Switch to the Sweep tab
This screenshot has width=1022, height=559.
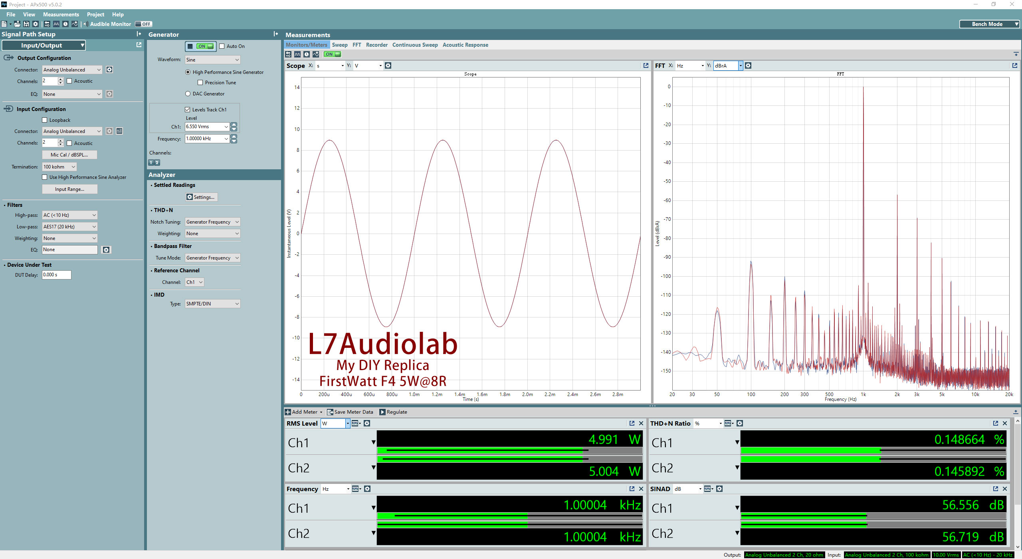340,45
